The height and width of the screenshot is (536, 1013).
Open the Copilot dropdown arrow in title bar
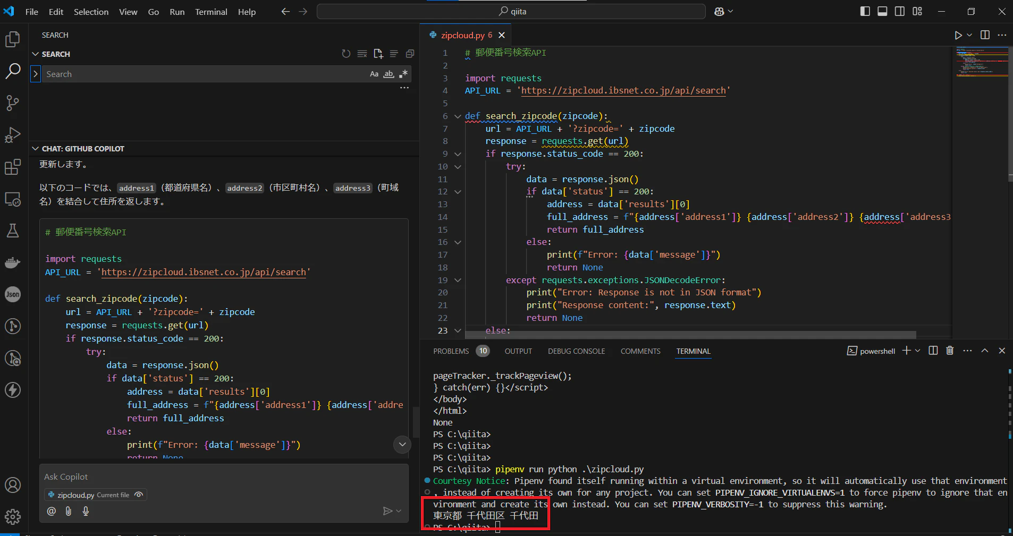[731, 12]
